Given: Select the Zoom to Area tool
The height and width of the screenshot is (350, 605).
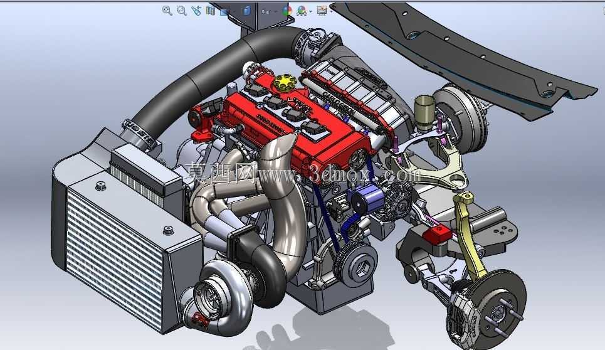Looking at the screenshot, I should [x=181, y=11].
